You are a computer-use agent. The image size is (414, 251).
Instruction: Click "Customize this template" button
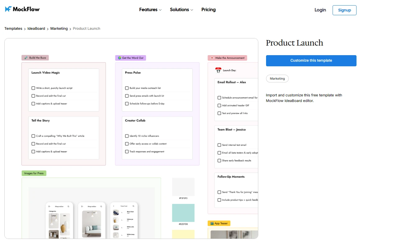point(311,61)
